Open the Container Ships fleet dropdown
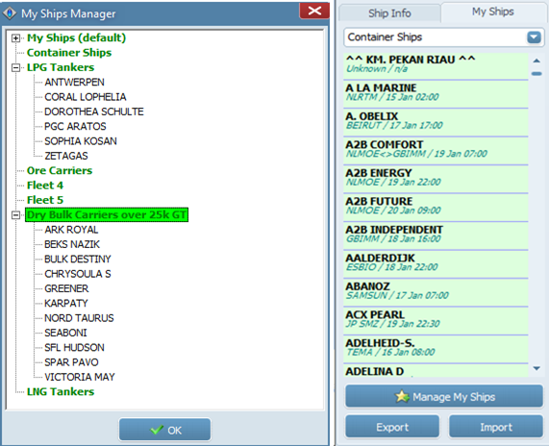Screen dimensions: 549x446 [534, 37]
